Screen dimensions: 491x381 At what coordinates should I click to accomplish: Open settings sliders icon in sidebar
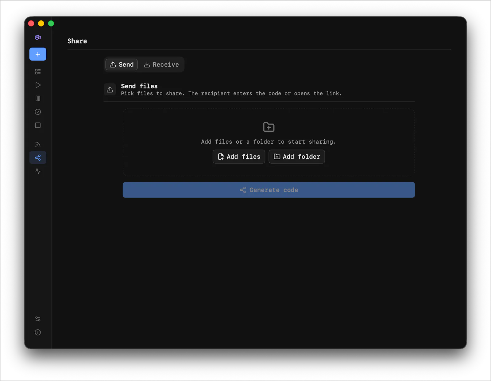pos(38,319)
